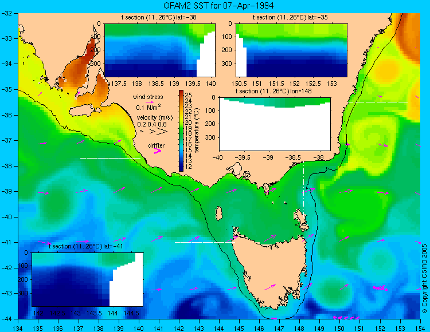The width and height of the screenshot is (430, 332).
Task: Click the small wind stress arrow in legend
Action: click(150, 102)
